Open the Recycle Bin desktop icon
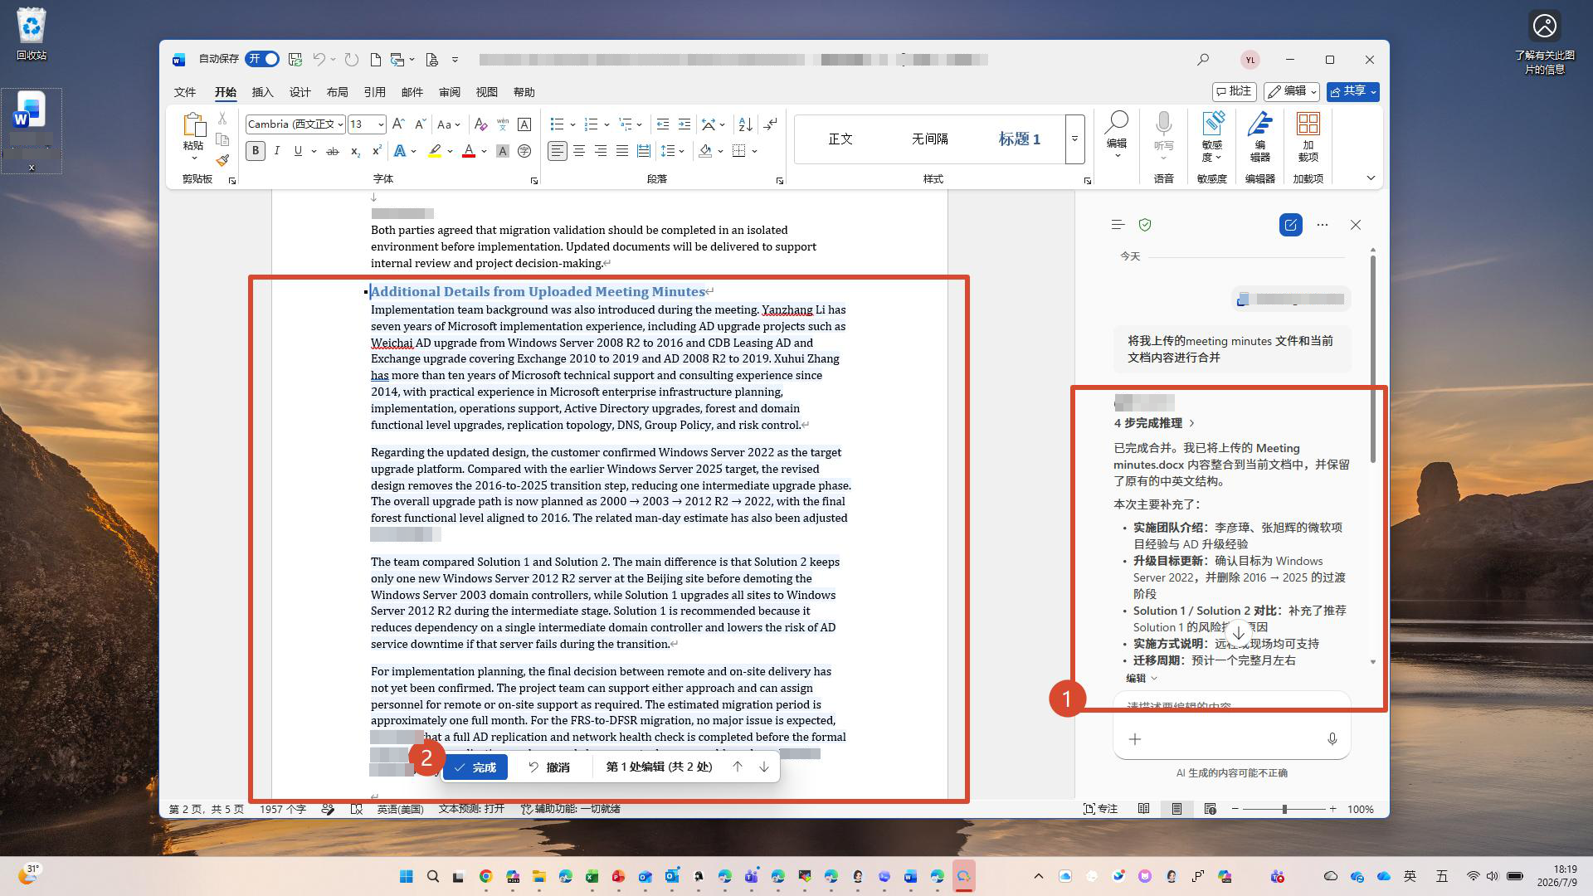This screenshot has width=1593, height=896. [x=32, y=35]
